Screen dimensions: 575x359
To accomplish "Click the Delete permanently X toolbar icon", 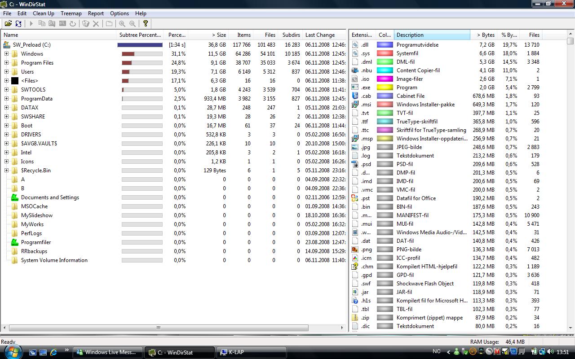I will [96, 24].
